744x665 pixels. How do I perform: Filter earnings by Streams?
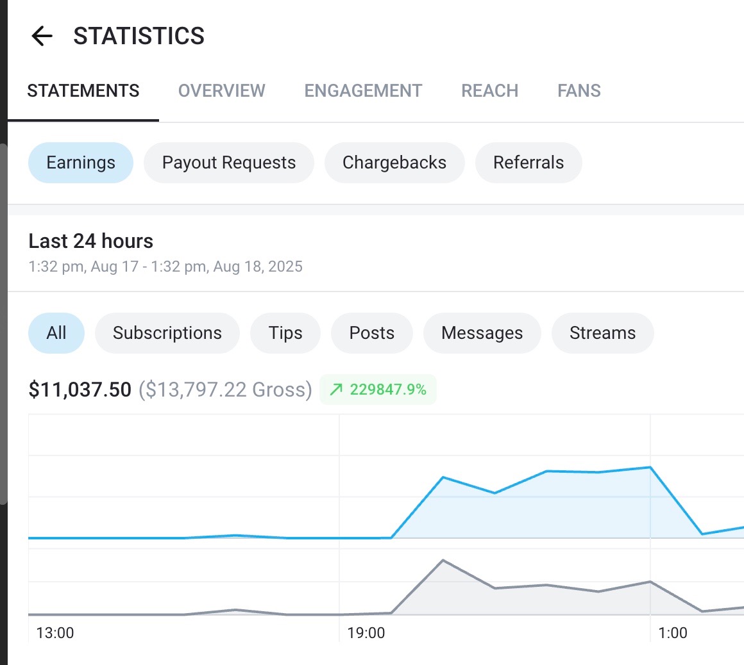(x=602, y=333)
